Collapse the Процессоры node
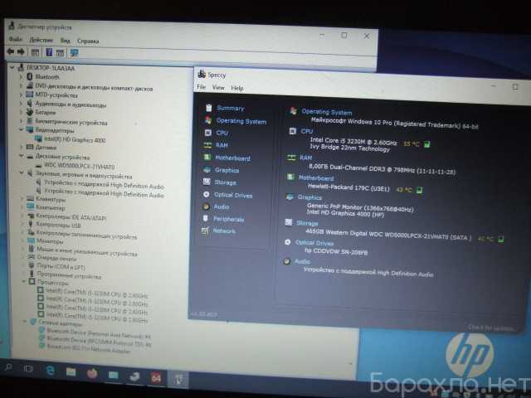 coord(22,284)
